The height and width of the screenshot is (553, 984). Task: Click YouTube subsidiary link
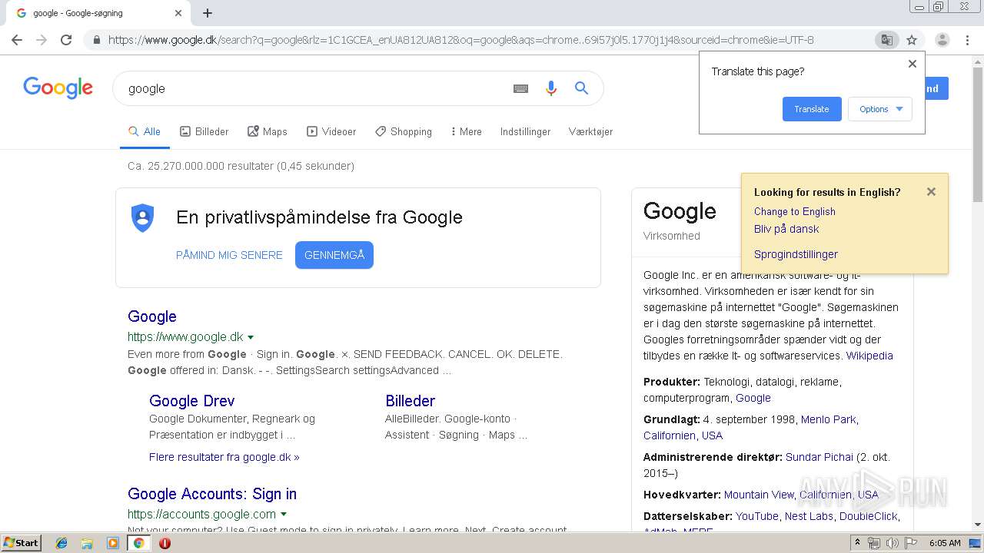pyautogui.click(x=757, y=516)
